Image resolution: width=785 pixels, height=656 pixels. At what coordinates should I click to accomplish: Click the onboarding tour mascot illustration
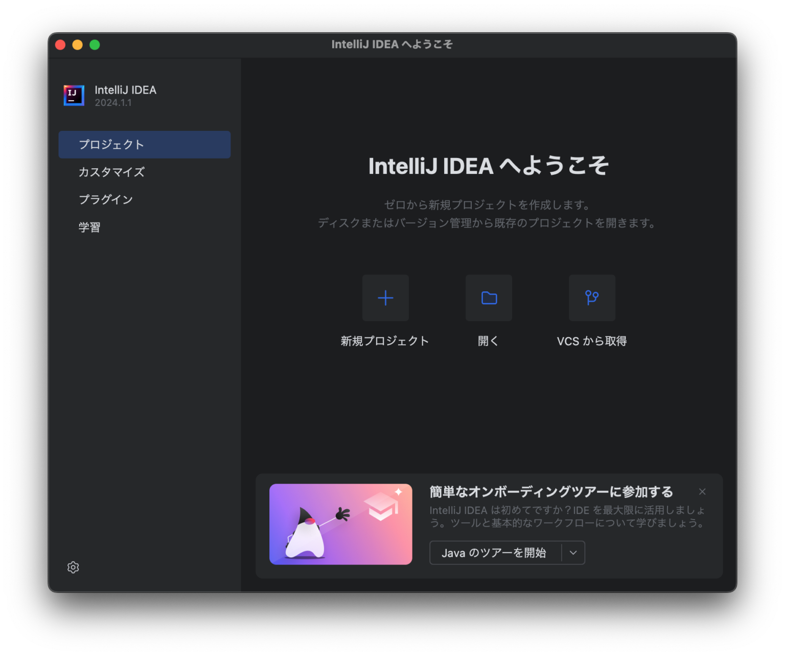307,534
